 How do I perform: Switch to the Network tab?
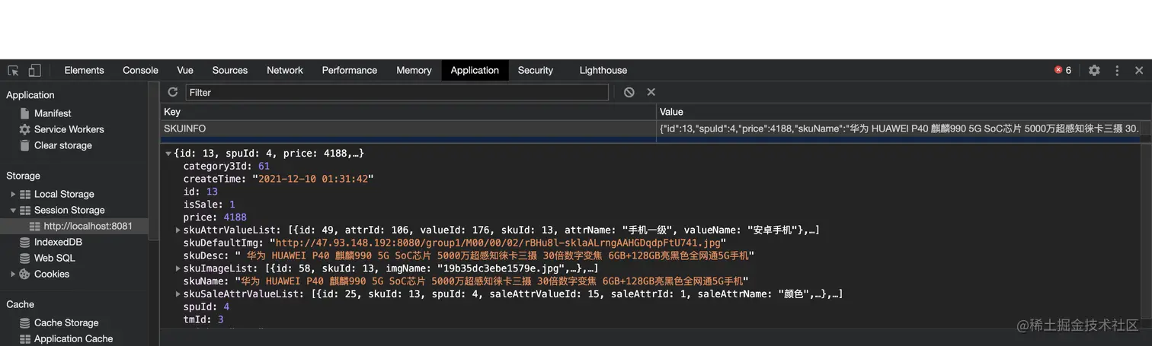tap(285, 70)
